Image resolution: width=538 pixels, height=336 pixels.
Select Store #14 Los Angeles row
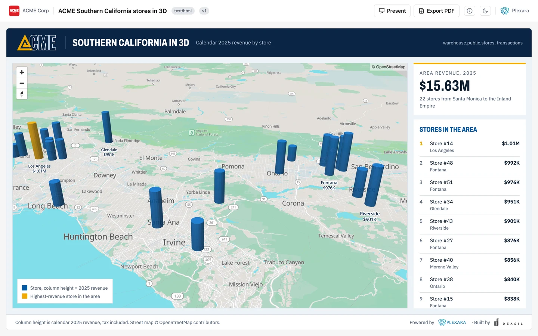(470, 147)
